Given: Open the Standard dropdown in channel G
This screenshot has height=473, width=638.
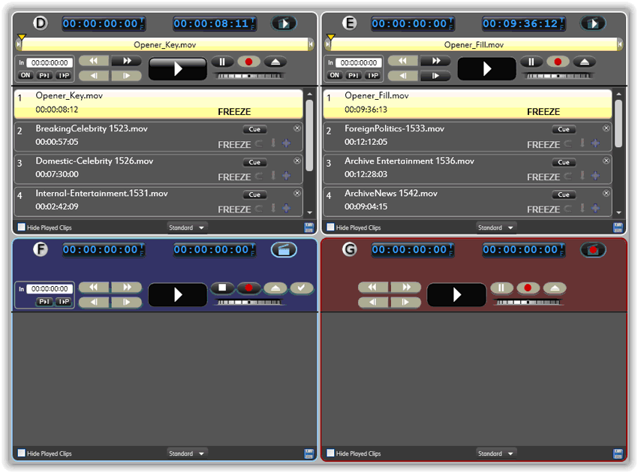Looking at the screenshot, I should pos(496,453).
